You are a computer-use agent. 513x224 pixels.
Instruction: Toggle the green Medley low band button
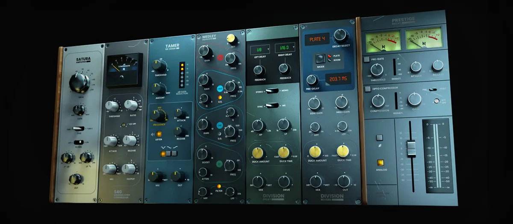[219, 163]
